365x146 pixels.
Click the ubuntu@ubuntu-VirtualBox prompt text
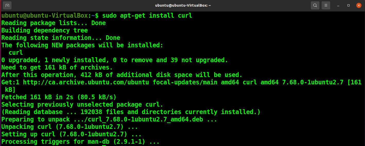click(44, 16)
